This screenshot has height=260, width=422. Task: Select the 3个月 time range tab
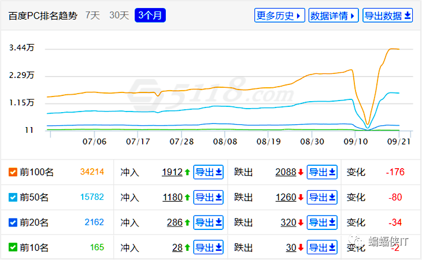[150, 16]
